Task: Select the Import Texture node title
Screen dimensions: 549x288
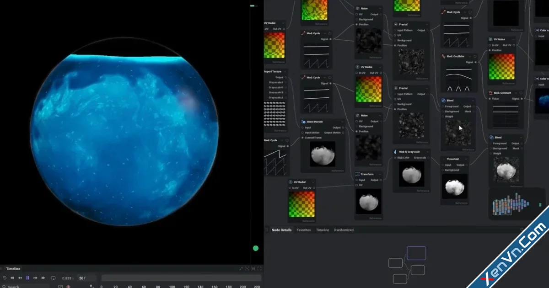Action: [x=273, y=72]
